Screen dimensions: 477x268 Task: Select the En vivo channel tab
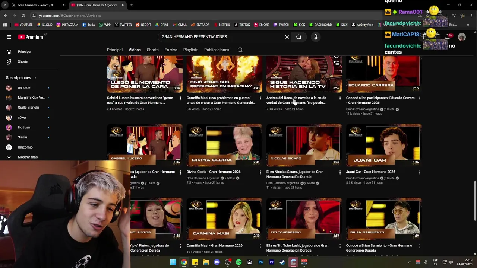coord(171,50)
